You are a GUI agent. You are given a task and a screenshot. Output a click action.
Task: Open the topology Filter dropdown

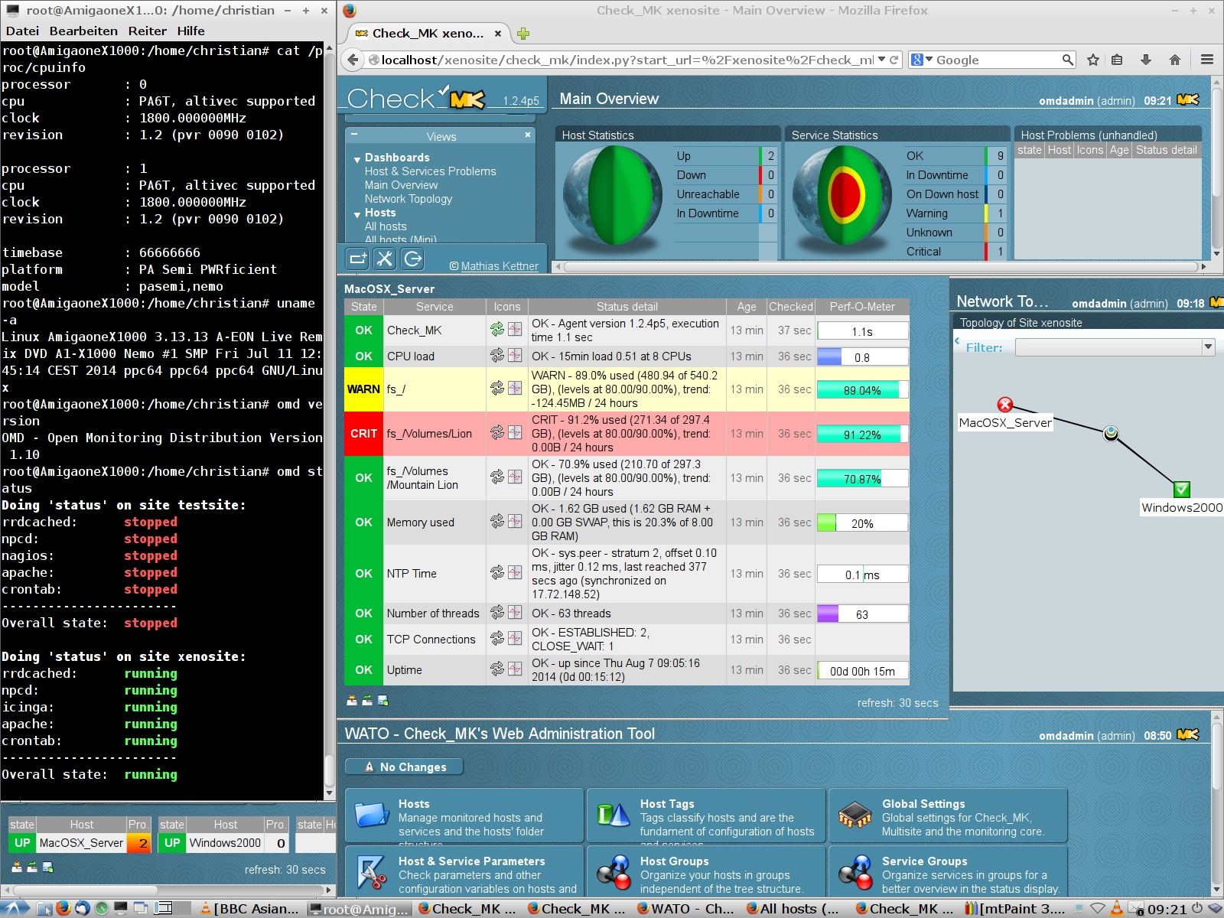[1115, 347]
